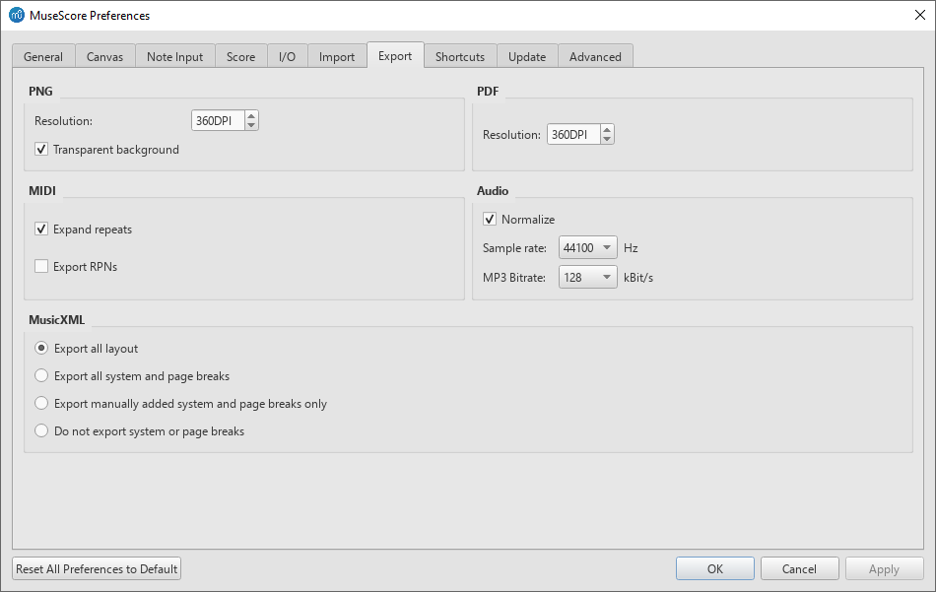This screenshot has height=592, width=936.
Task: Disable Transparent background for PNG export
Action: 40,150
